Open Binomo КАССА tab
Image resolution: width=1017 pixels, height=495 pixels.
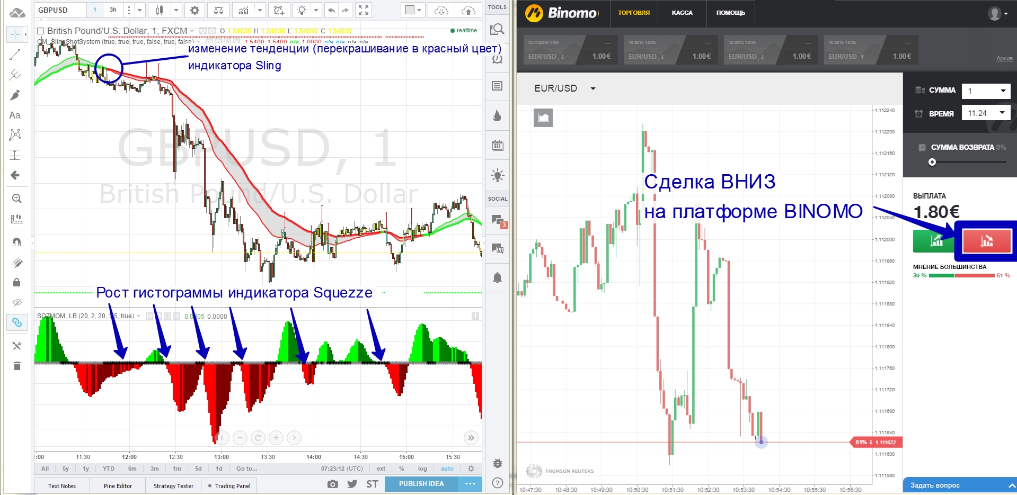pyautogui.click(x=682, y=13)
